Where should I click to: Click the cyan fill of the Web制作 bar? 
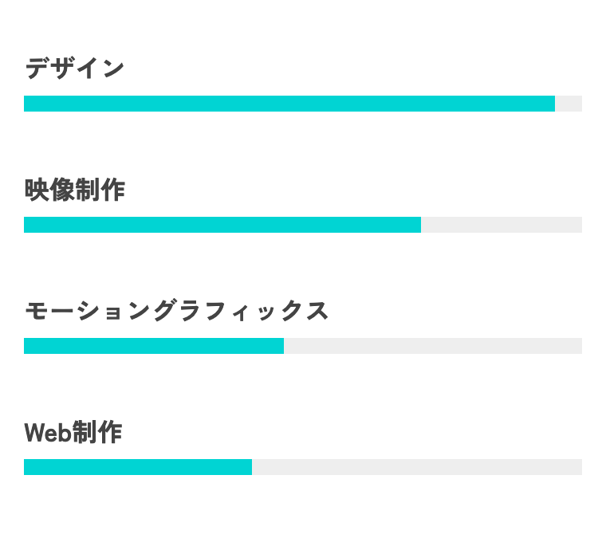pyautogui.click(x=137, y=467)
